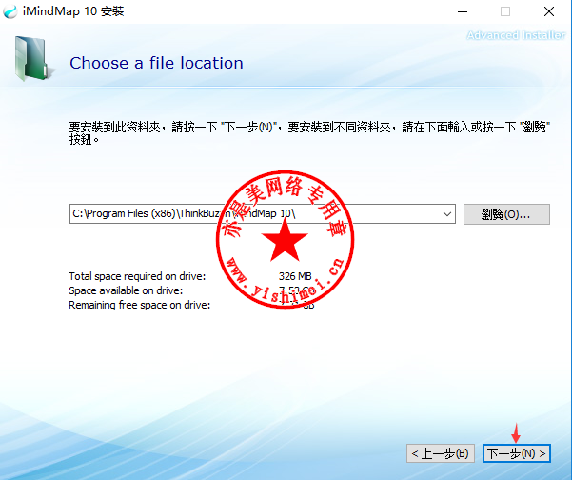Click the 下一步(N) next button
572x480 pixels.
click(516, 453)
